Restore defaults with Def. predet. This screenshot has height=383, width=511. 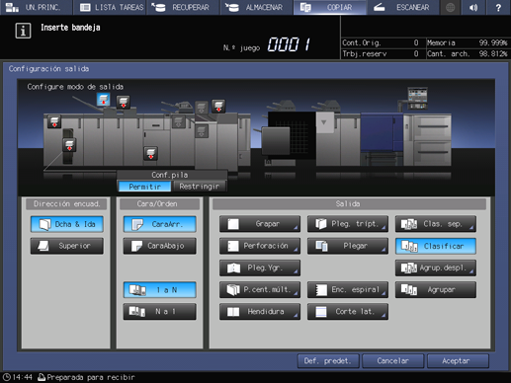[x=327, y=361]
